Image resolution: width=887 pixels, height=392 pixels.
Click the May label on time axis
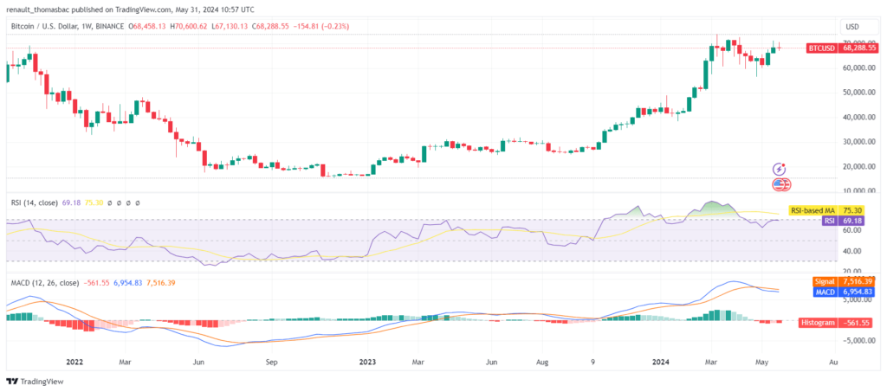point(761,360)
